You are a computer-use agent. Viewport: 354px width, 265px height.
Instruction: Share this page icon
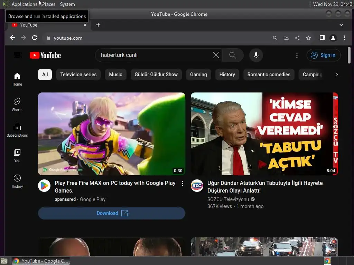coord(297,38)
